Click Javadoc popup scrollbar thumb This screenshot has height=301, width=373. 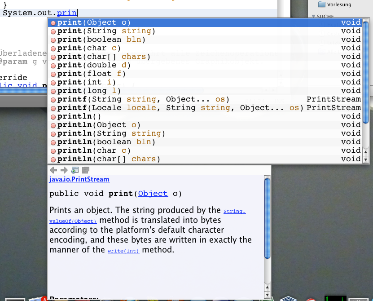[268, 218]
